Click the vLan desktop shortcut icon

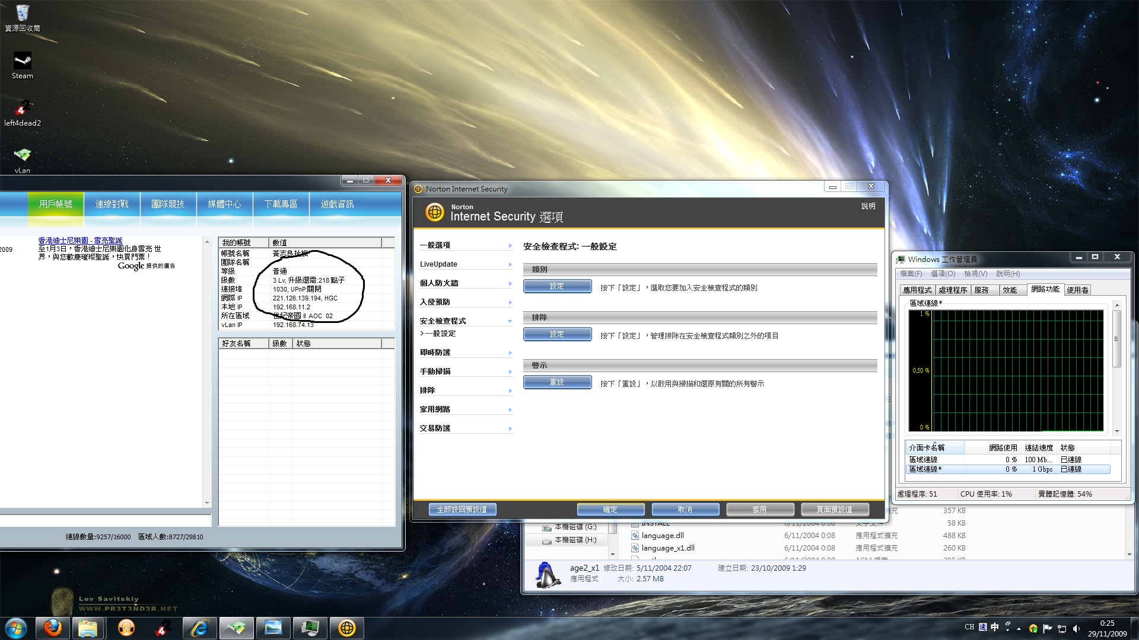[22, 156]
